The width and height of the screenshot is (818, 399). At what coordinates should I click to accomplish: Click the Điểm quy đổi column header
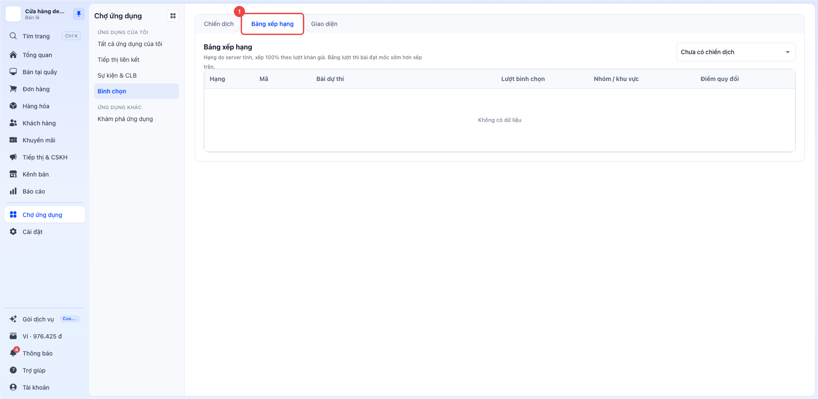tap(720, 79)
